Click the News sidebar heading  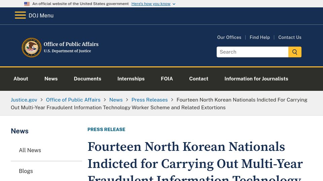tap(20, 131)
